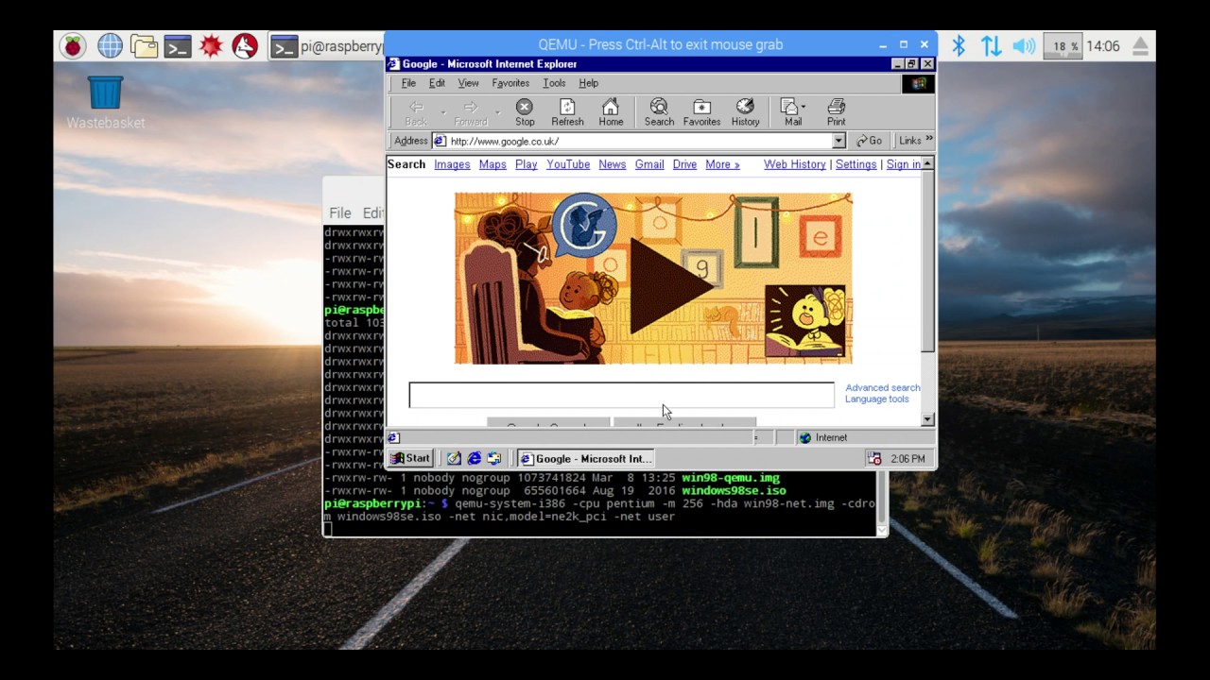Click the Bluetooth icon in Pi panel
Screen dimensions: 1210x680
pyautogui.click(x=959, y=45)
